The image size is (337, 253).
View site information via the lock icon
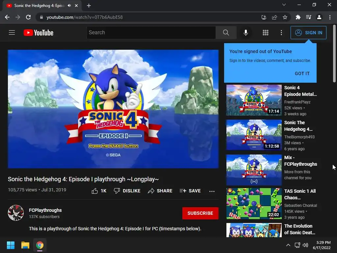41,17
